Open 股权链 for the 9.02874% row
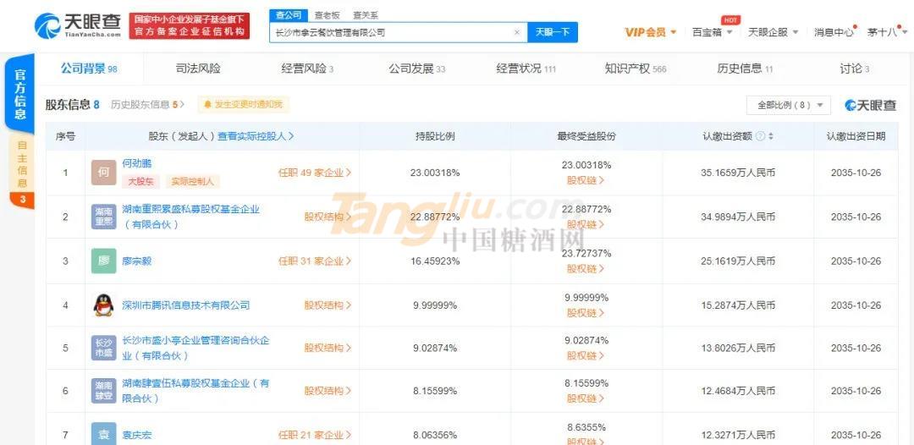 586,355
